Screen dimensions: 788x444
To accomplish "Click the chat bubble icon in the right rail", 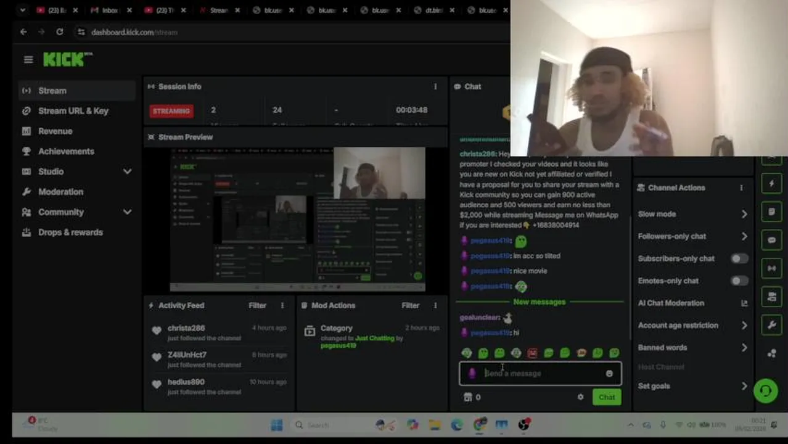I will click(771, 240).
